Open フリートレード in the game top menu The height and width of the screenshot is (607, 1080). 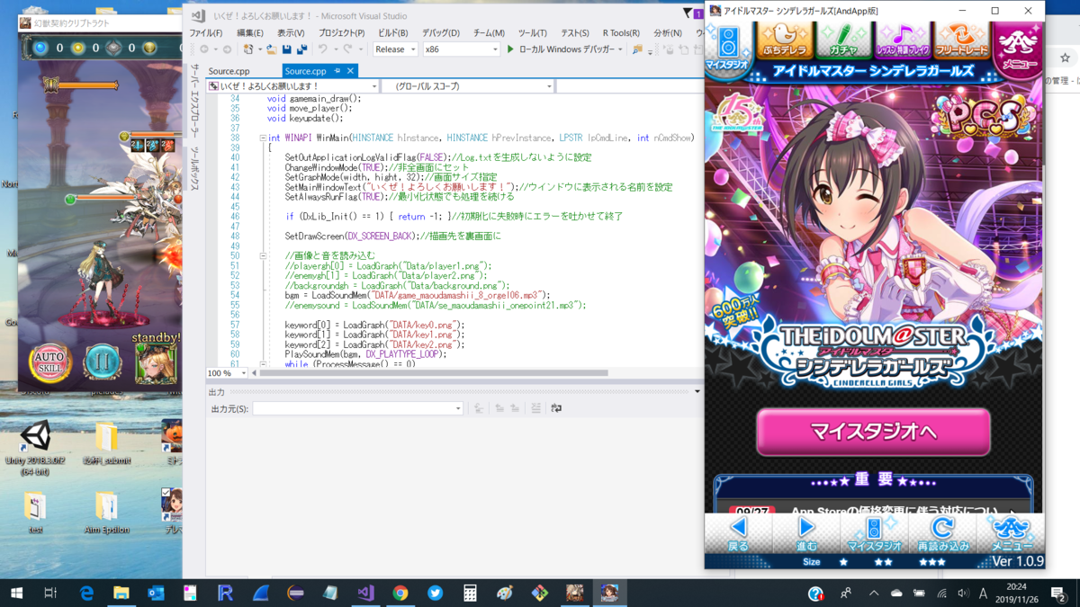[x=962, y=40]
